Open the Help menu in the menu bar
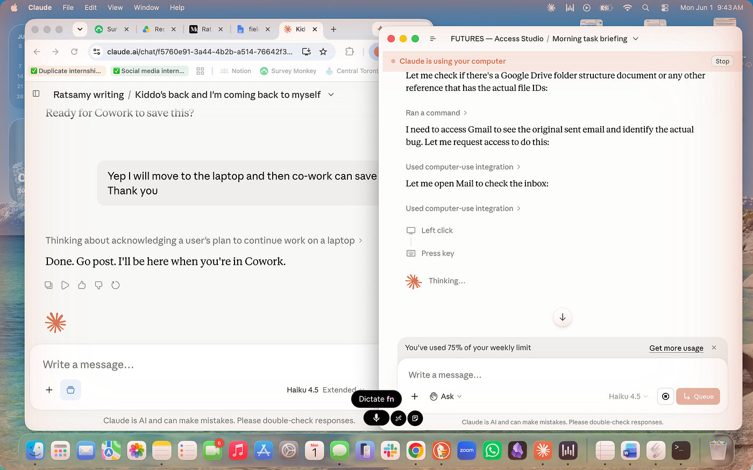This screenshot has height=470, width=753. click(x=177, y=8)
